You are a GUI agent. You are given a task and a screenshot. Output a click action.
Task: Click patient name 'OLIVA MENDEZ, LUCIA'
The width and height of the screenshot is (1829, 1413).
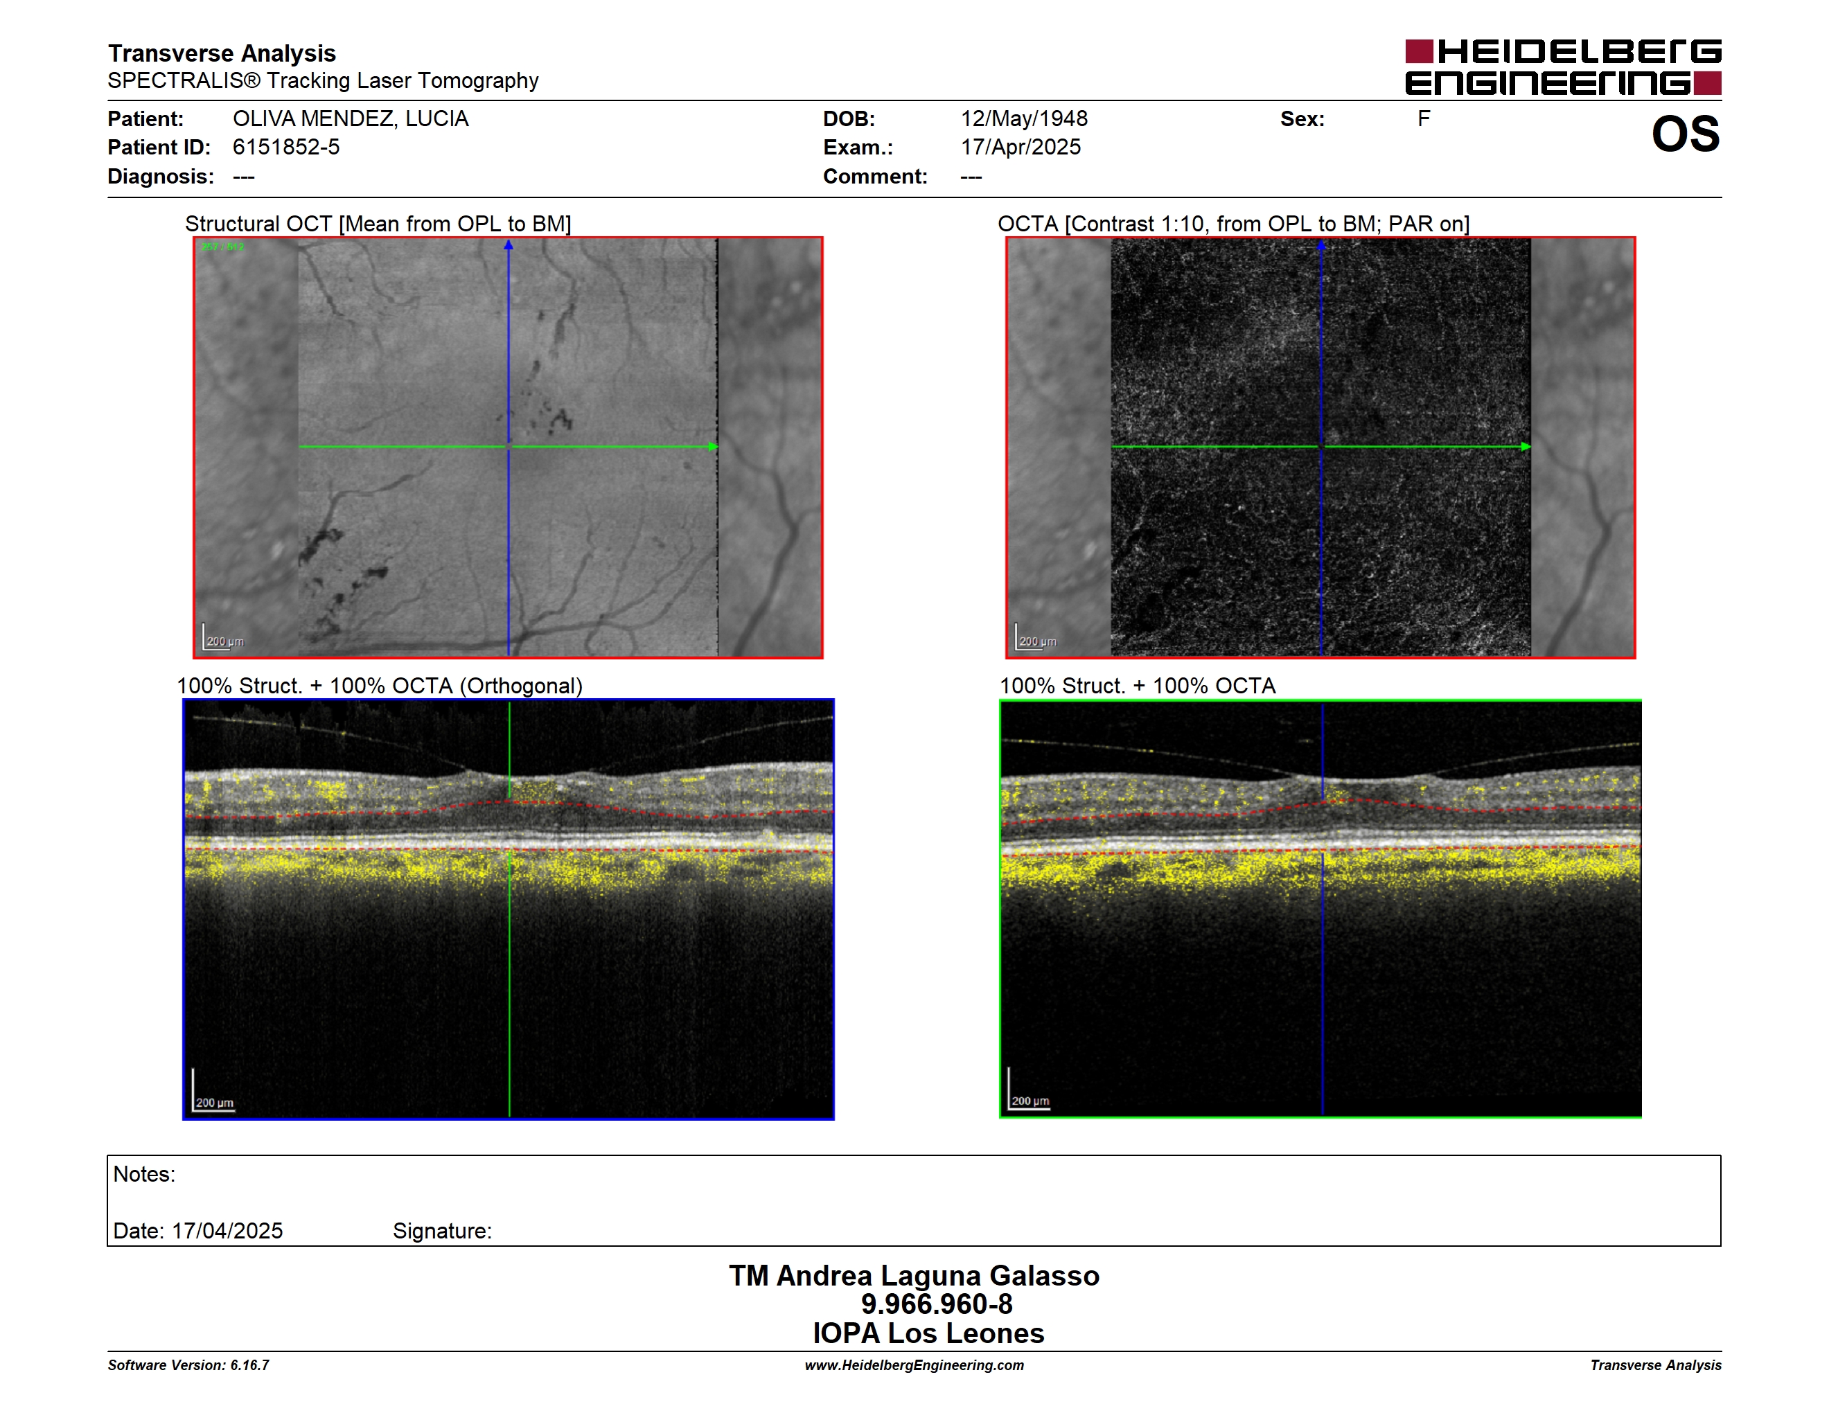[351, 119]
